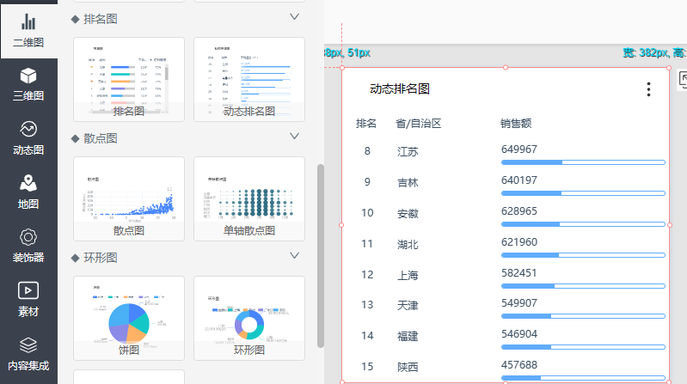Open the 二维图 chart category

[x=28, y=29]
